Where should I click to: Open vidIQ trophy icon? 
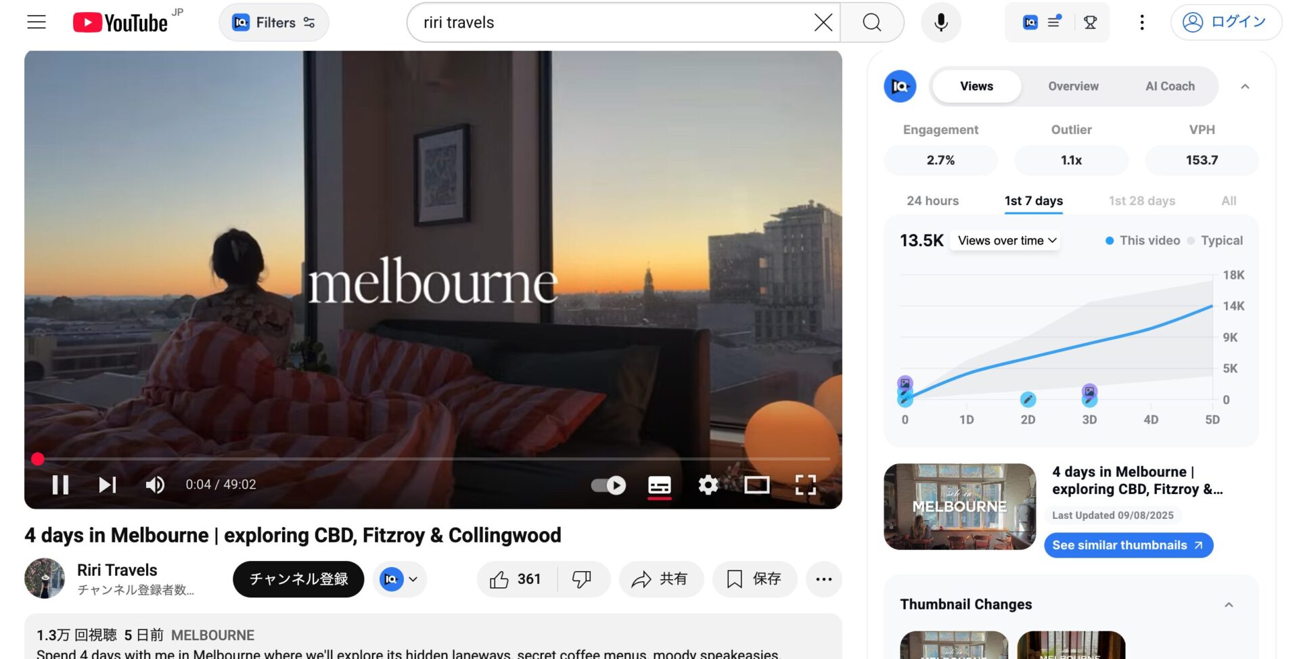point(1090,22)
